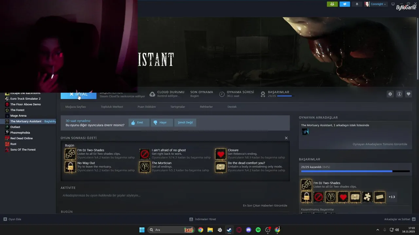Open the Destek tab
This screenshot has width=419, height=235.
pyautogui.click(x=232, y=107)
